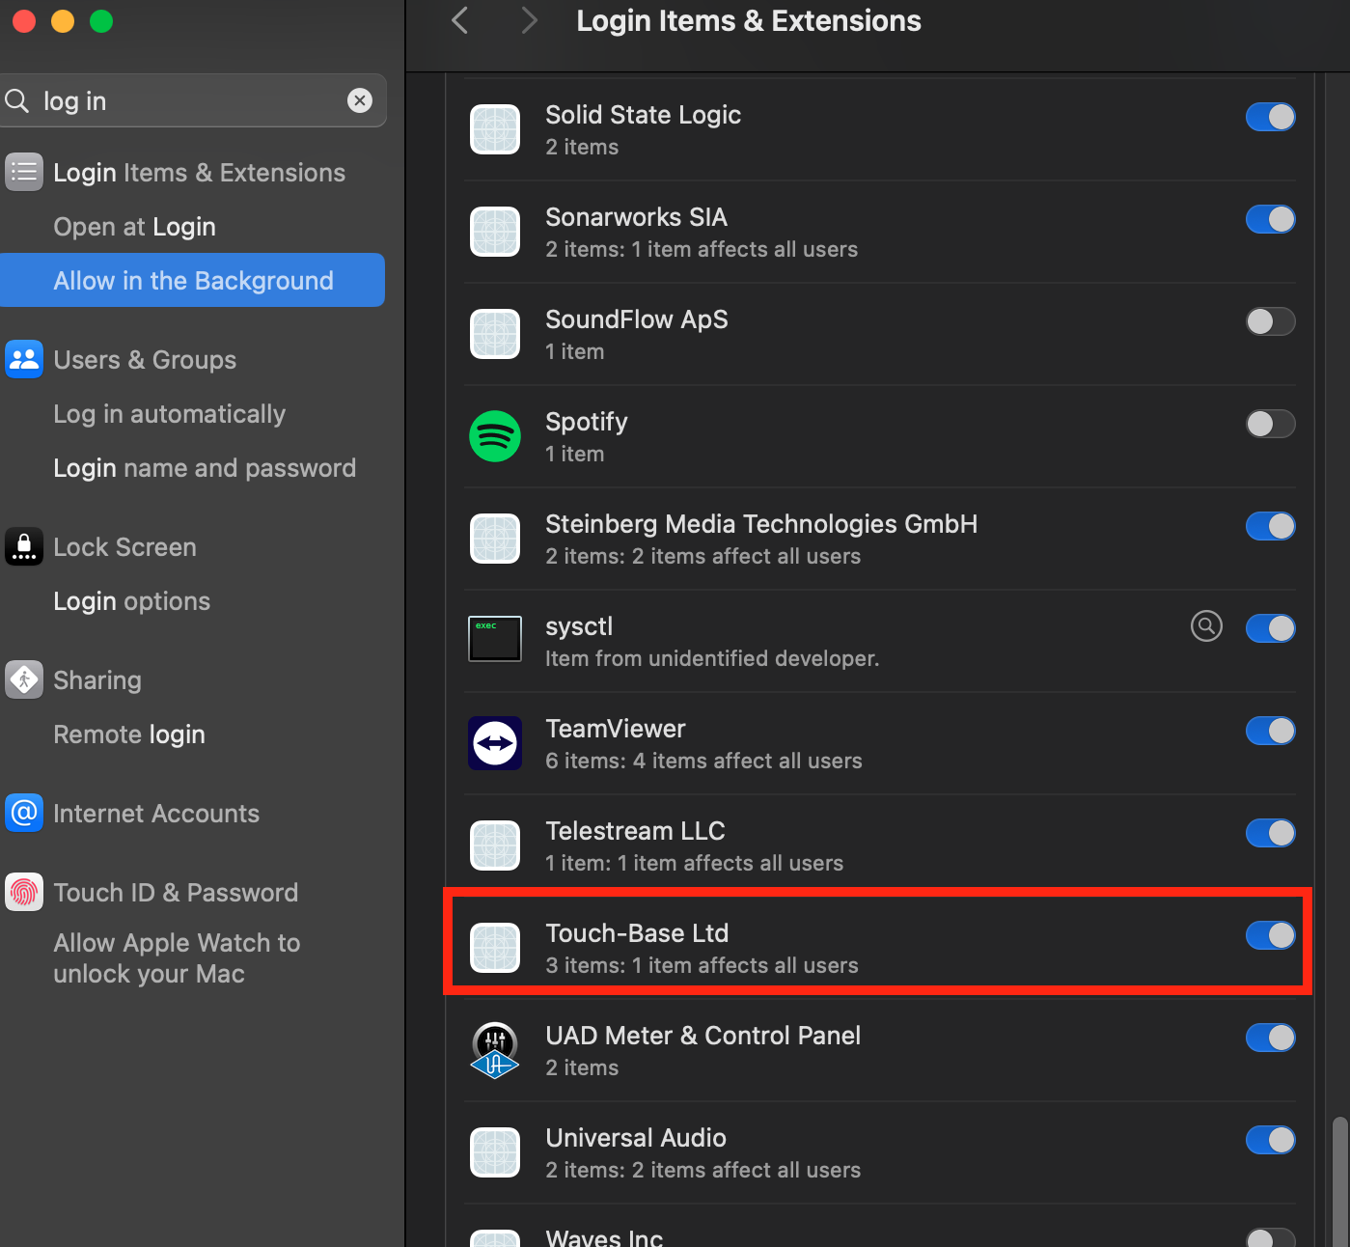Click the TeamViewer logo icon

tap(495, 743)
